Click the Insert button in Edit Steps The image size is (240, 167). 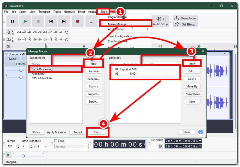pos(192,64)
